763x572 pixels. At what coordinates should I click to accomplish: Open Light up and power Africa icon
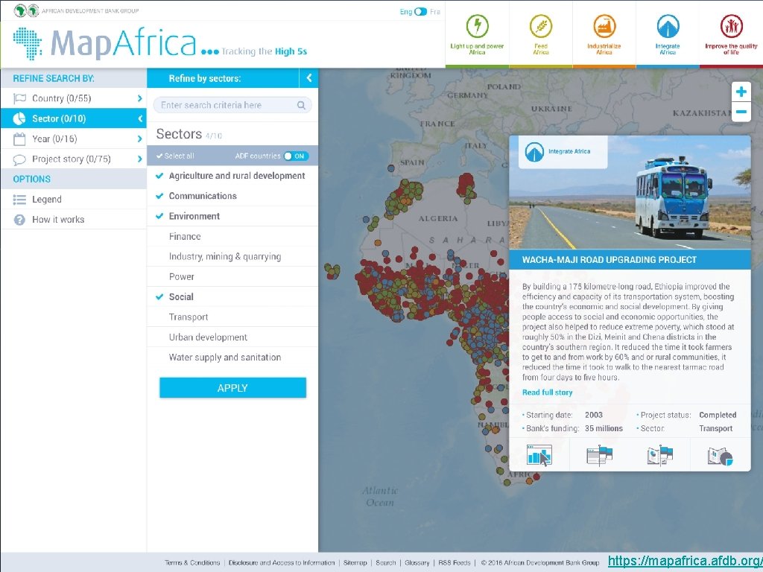click(477, 26)
